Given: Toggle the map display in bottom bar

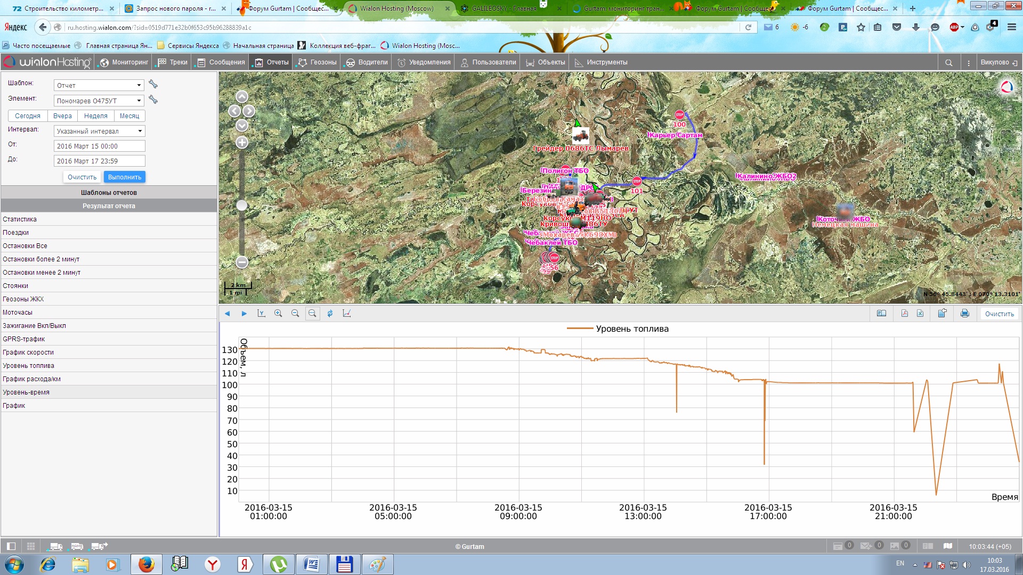Looking at the screenshot, I should 947,546.
